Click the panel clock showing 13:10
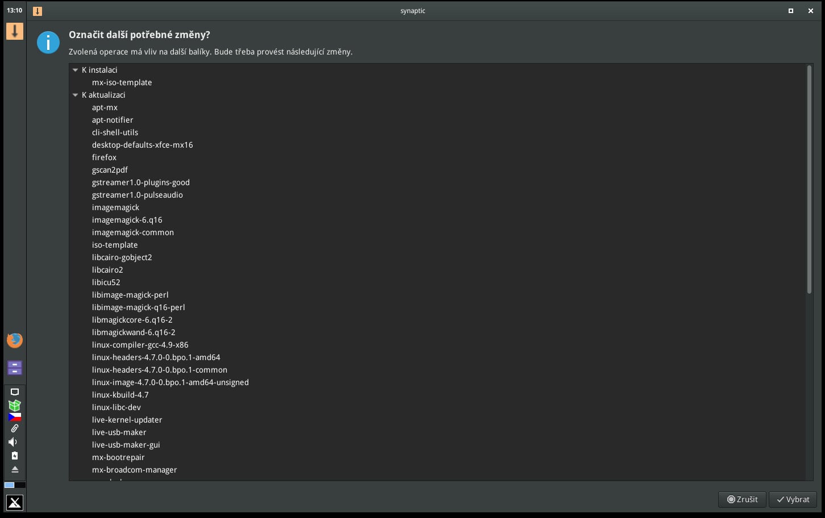 tap(15, 10)
